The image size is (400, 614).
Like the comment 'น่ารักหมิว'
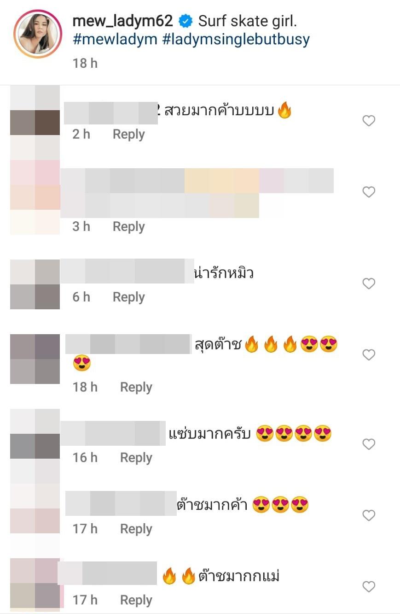369,283
